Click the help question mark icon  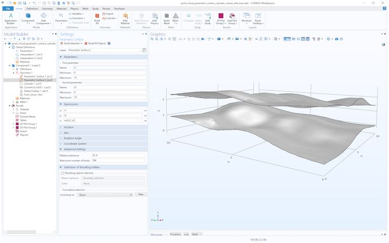[384, 8]
